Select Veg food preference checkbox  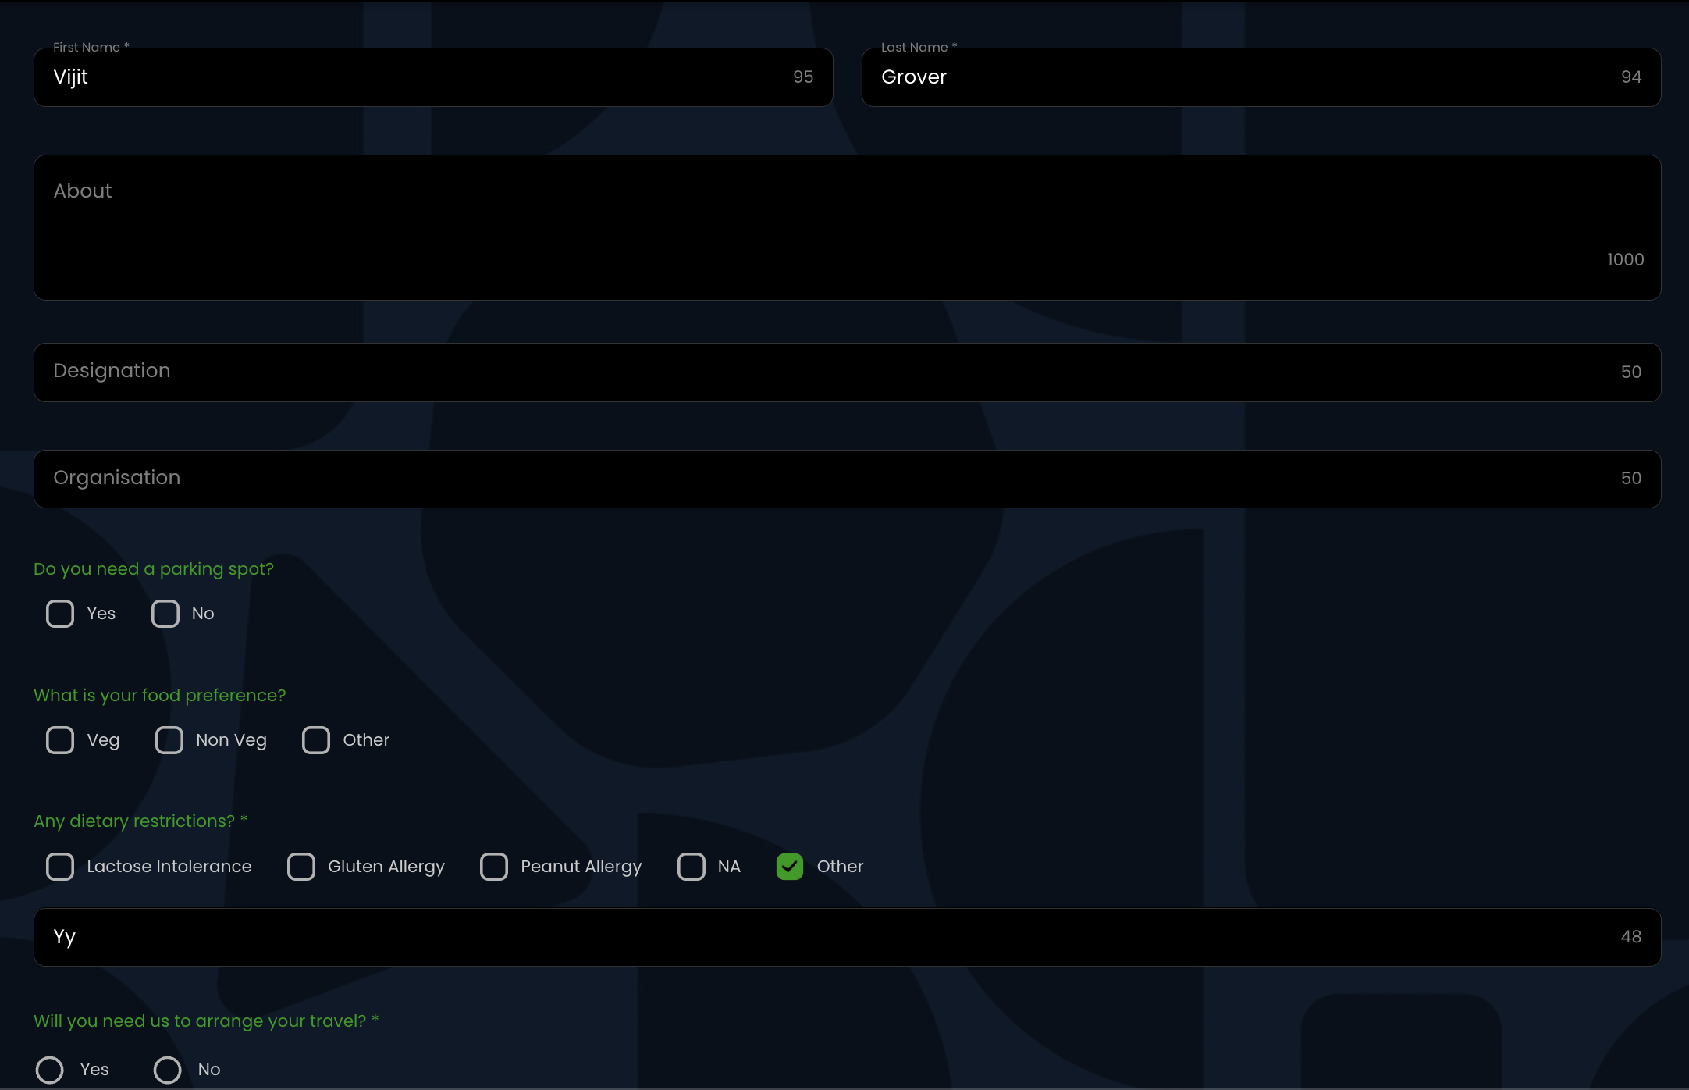[60, 740]
